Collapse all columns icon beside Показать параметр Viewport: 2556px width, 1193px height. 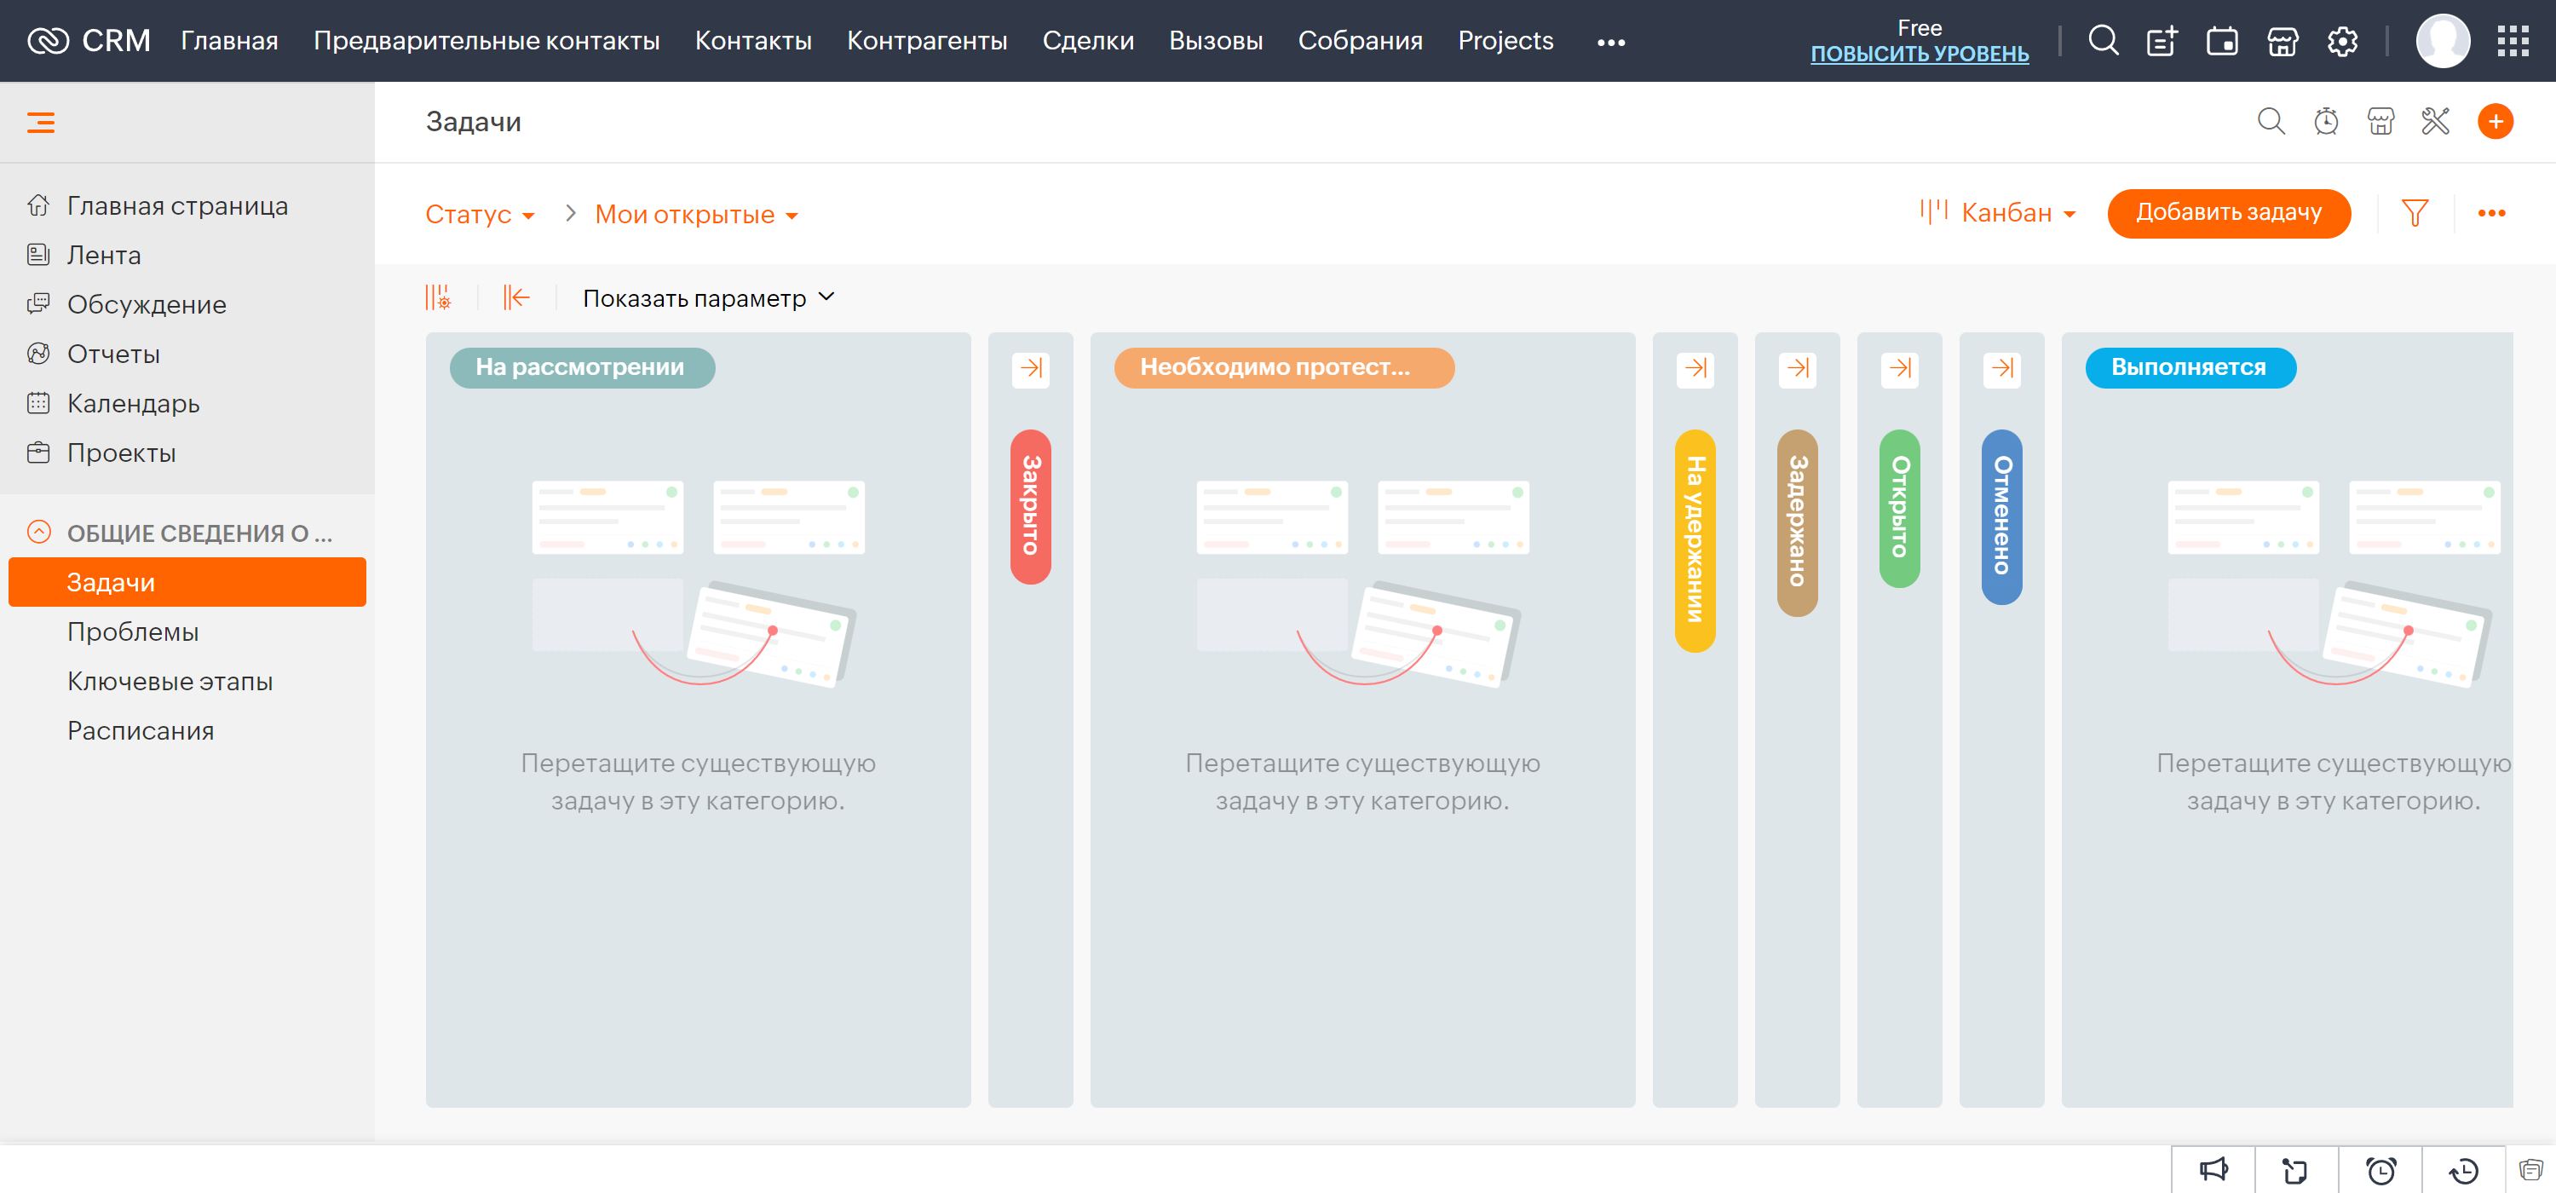(516, 297)
